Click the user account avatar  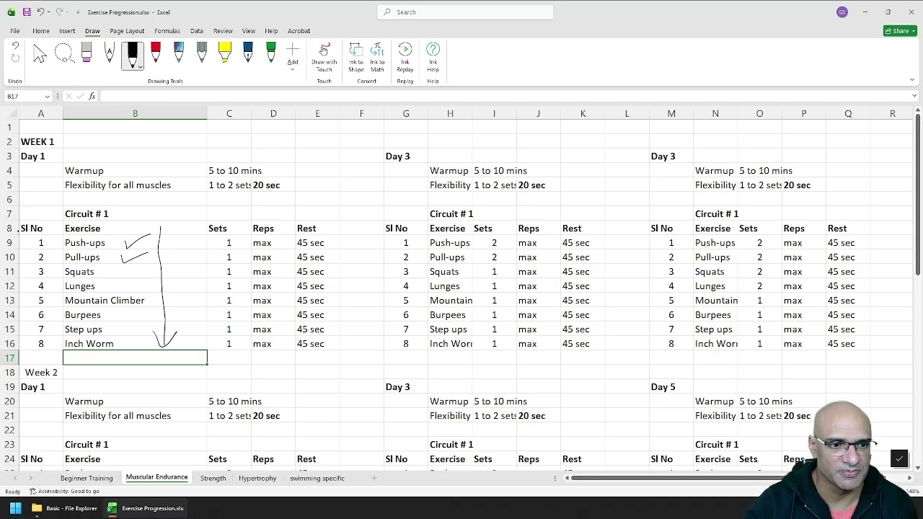842,12
